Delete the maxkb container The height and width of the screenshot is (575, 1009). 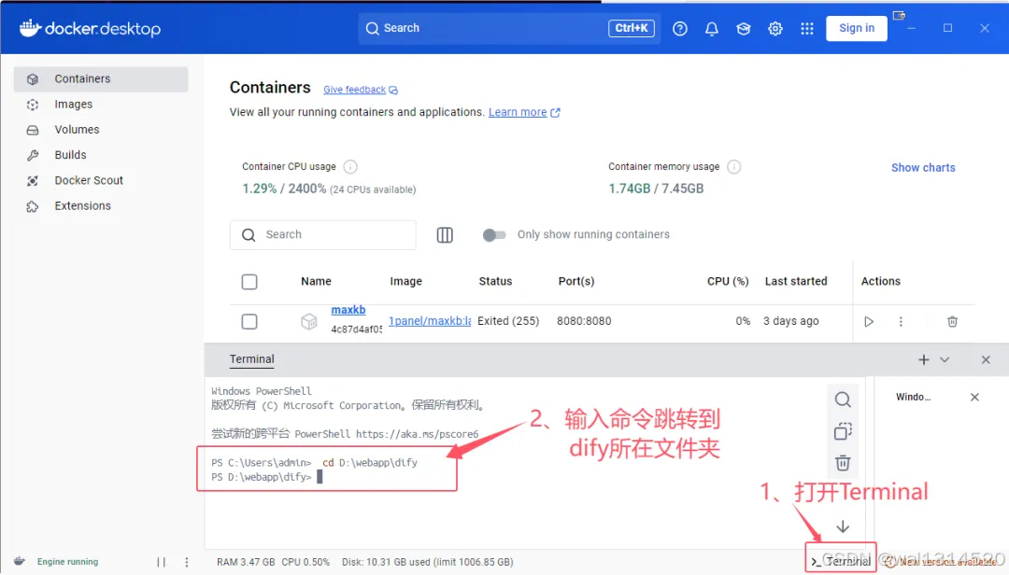[x=952, y=322]
